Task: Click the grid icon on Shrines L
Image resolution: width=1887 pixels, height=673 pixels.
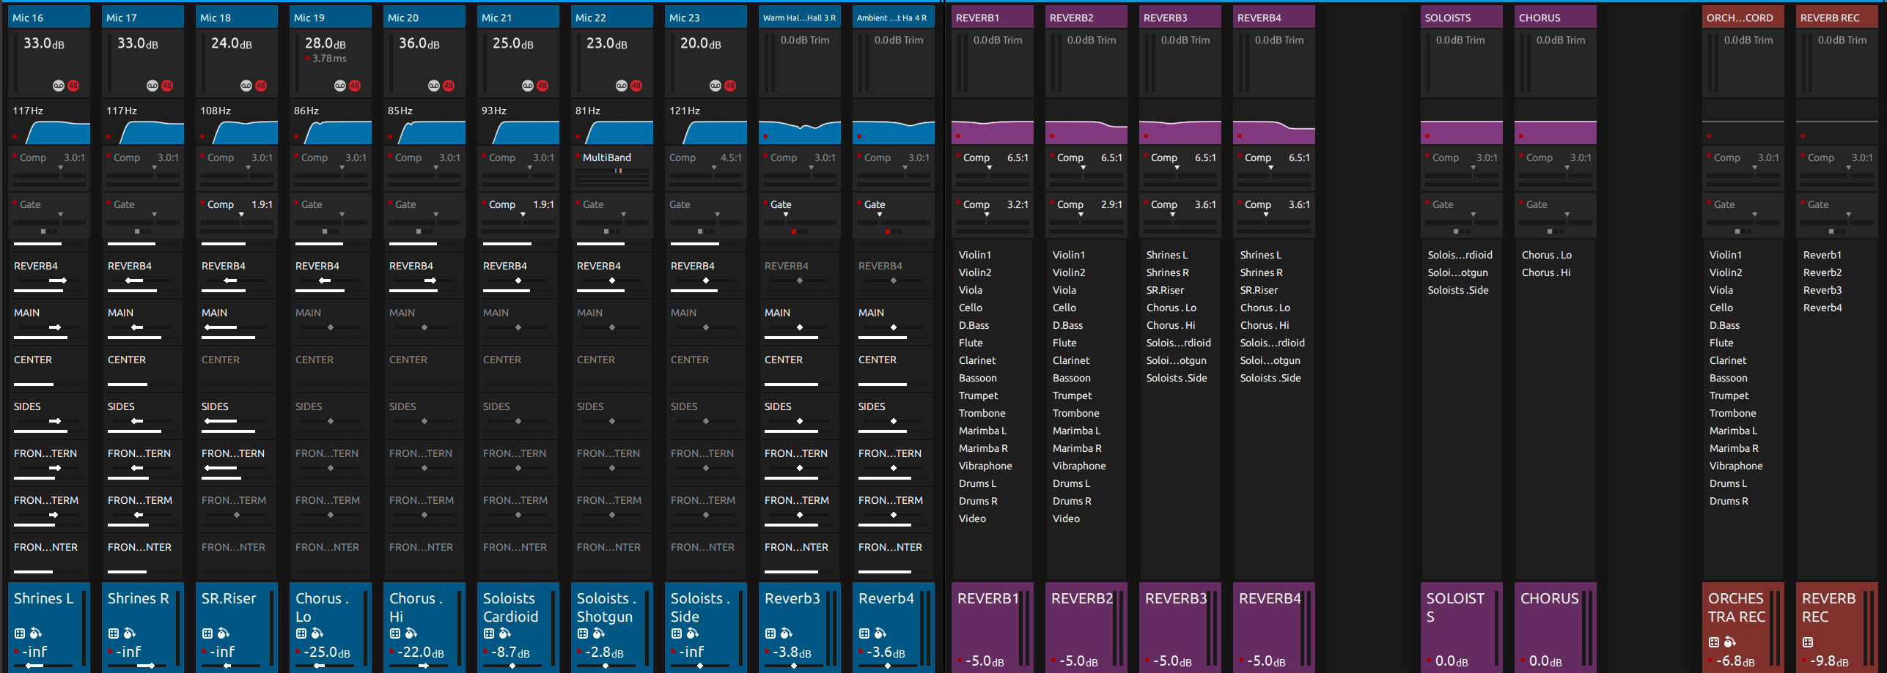Action: click(x=20, y=633)
